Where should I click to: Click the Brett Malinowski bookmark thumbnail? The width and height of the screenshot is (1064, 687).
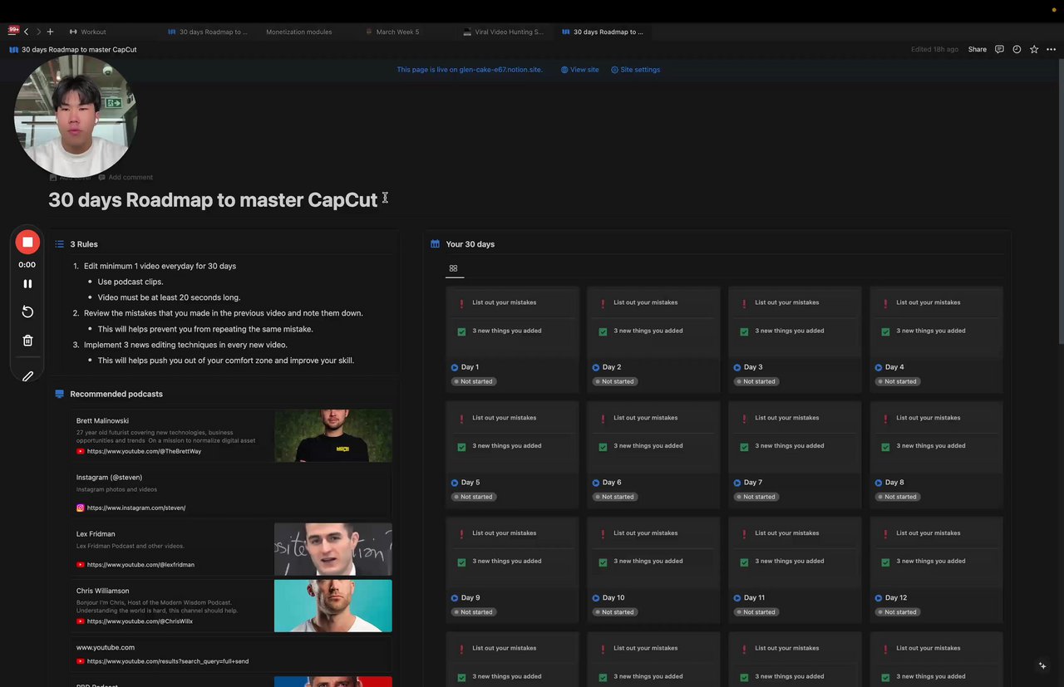click(333, 435)
